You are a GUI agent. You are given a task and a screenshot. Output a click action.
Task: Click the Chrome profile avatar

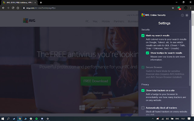click(185, 8)
